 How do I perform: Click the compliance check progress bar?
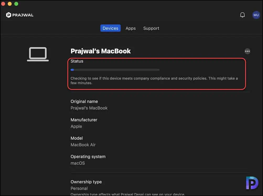(115, 70)
